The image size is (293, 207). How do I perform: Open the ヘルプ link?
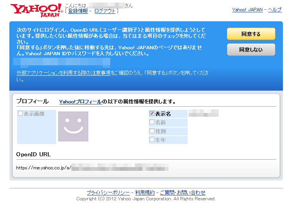[x=275, y=10]
